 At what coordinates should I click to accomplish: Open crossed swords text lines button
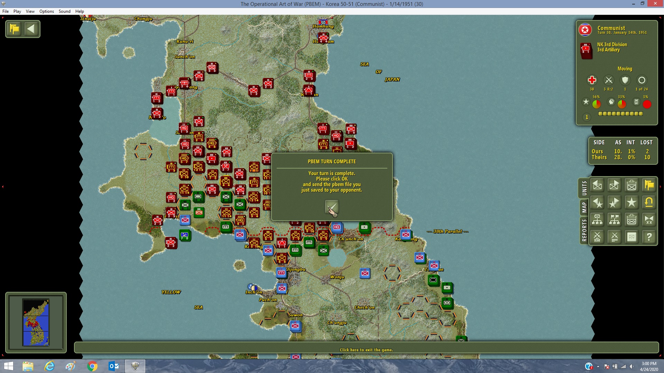615,237
